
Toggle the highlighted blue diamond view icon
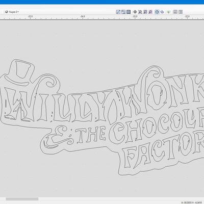point(157,12)
